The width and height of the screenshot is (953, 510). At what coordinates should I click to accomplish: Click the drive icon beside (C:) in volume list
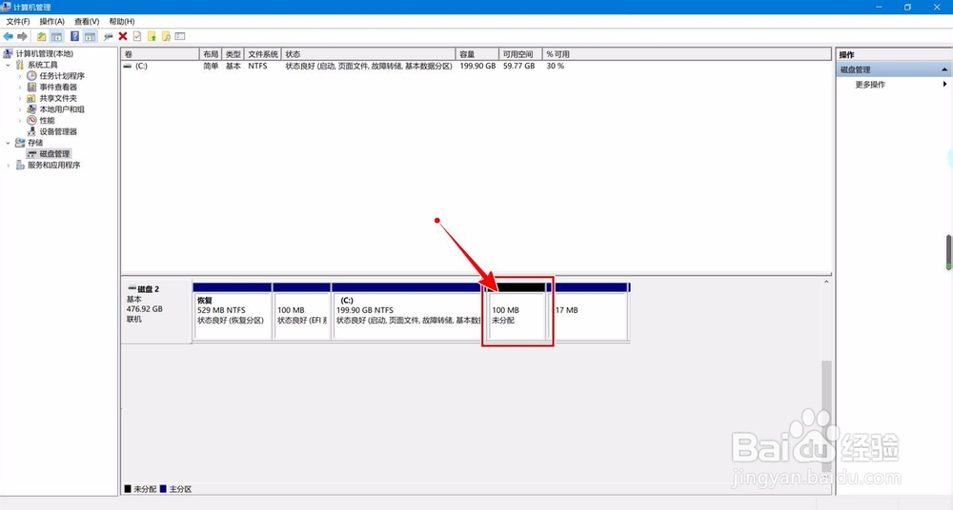(127, 66)
